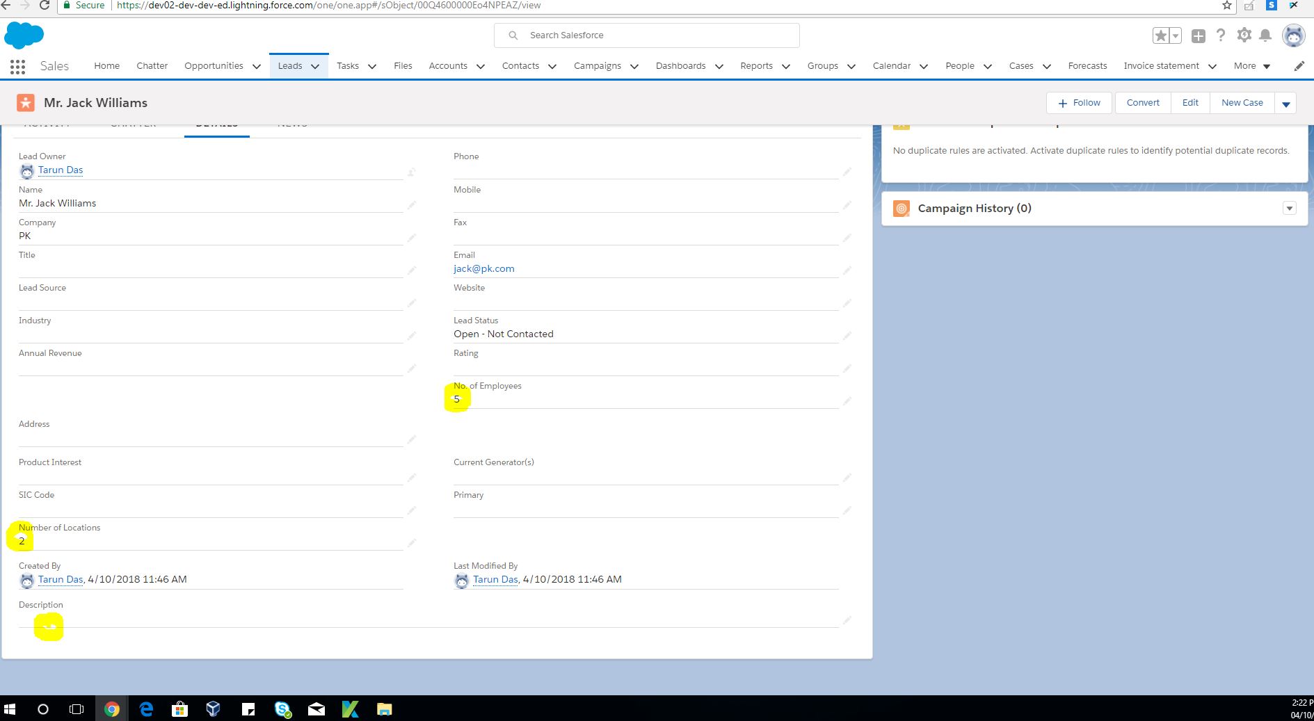Open Chrome from the Windows taskbar
1314x721 pixels.
[111, 709]
